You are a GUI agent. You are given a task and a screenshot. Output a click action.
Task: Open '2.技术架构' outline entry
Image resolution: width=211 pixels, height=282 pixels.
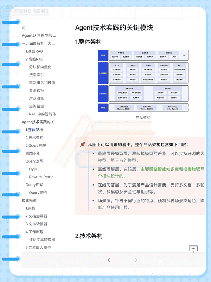pos(34,138)
